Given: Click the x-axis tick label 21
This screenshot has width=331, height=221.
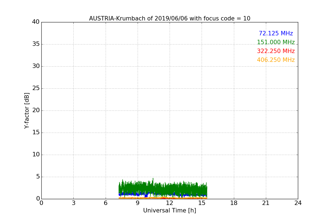Looking at the screenshot, I should [266, 203].
